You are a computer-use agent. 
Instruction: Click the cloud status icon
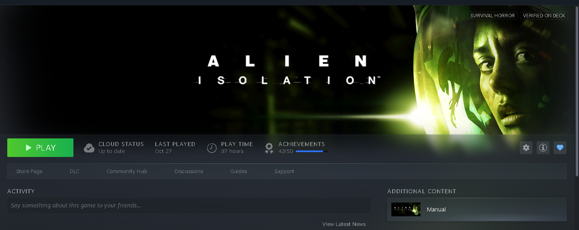(x=89, y=148)
